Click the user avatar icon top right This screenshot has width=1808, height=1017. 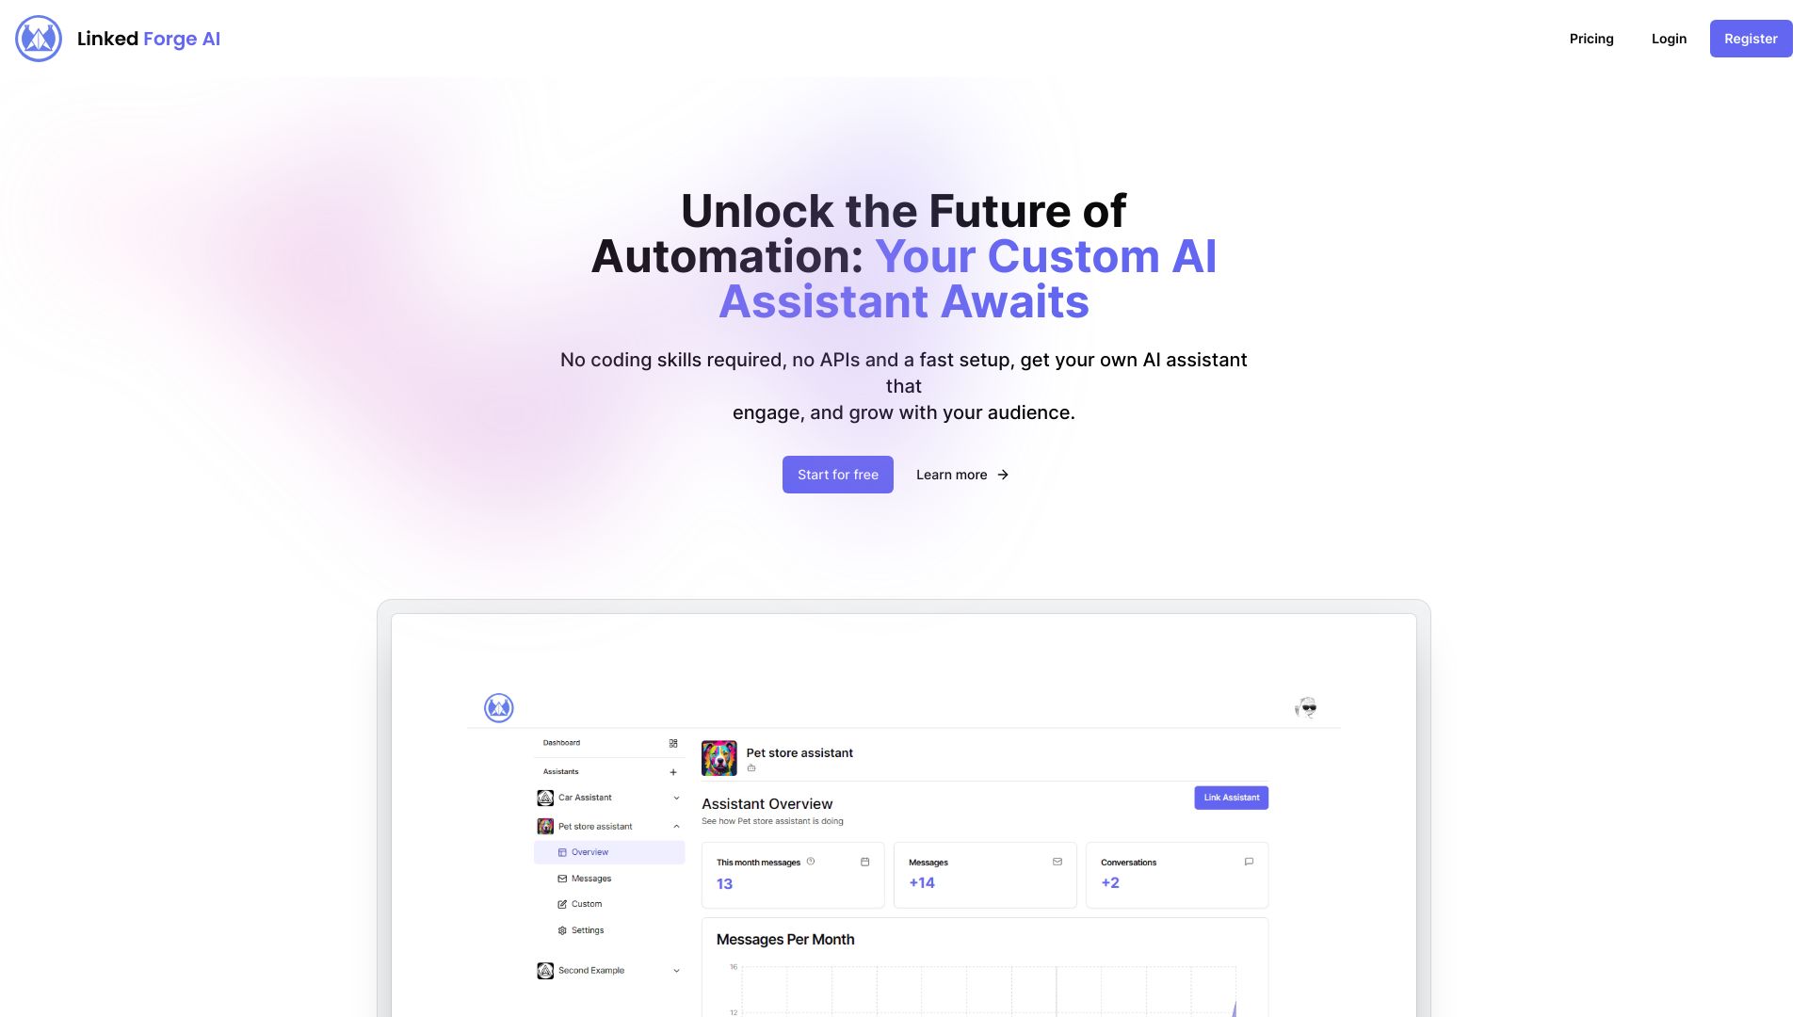pyautogui.click(x=1305, y=706)
